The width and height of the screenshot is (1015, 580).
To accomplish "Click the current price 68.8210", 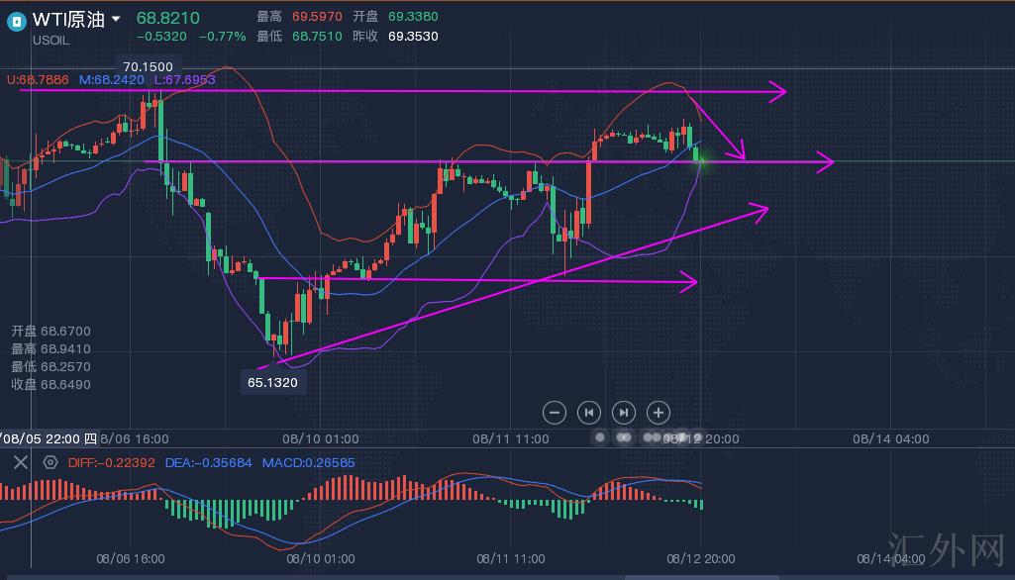I will [168, 18].
